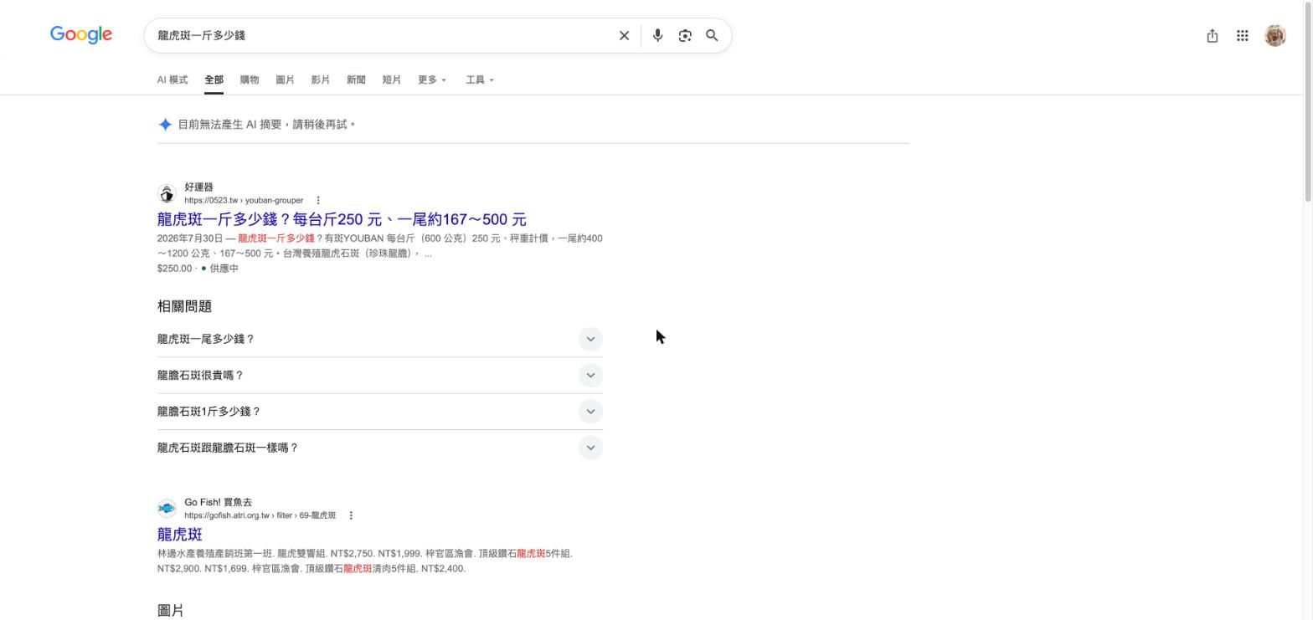The width and height of the screenshot is (1313, 620).
Task: Click the $250.00 price text
Action: [x=174, y=269]
